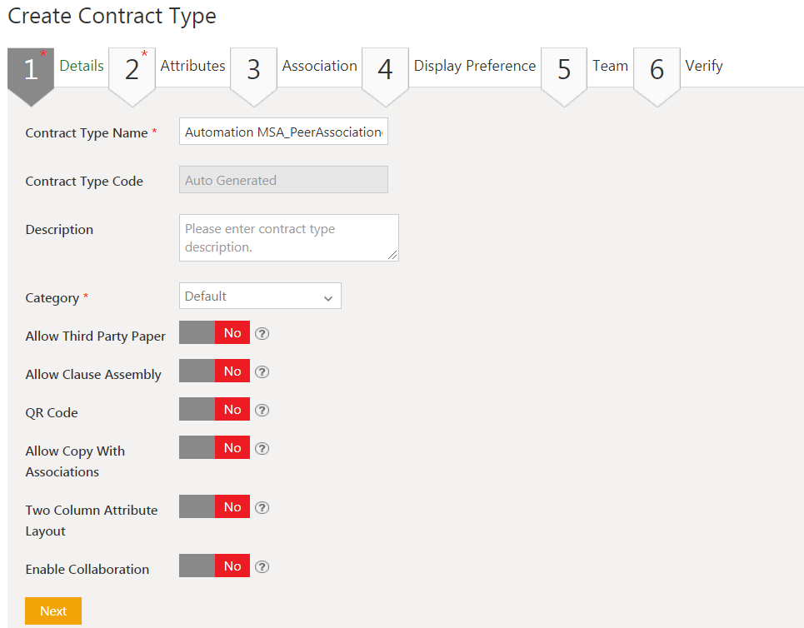Image resolution: width=804 pixels, height=628 pixels.
Task: Click into the Description text area
Action: [288, 237]
